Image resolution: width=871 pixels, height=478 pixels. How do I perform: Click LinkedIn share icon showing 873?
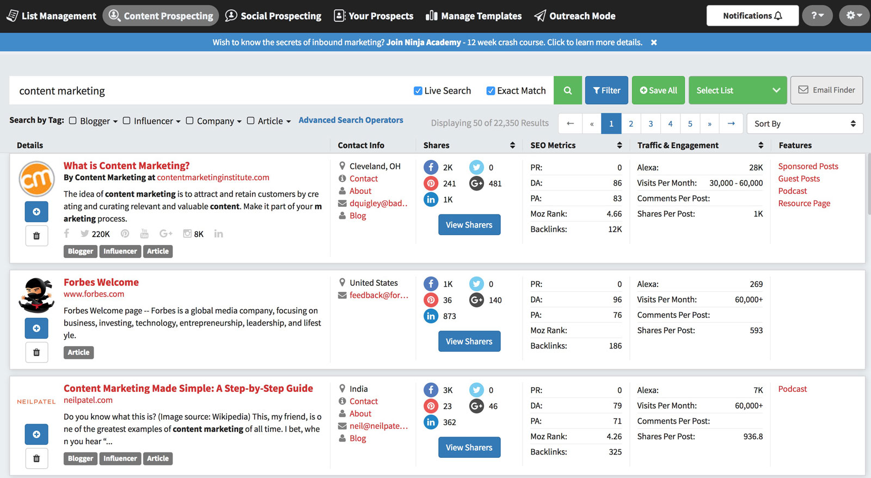(431, 316)
